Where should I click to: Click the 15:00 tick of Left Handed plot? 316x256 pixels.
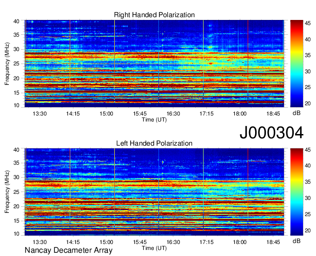(x=106, y=242)
